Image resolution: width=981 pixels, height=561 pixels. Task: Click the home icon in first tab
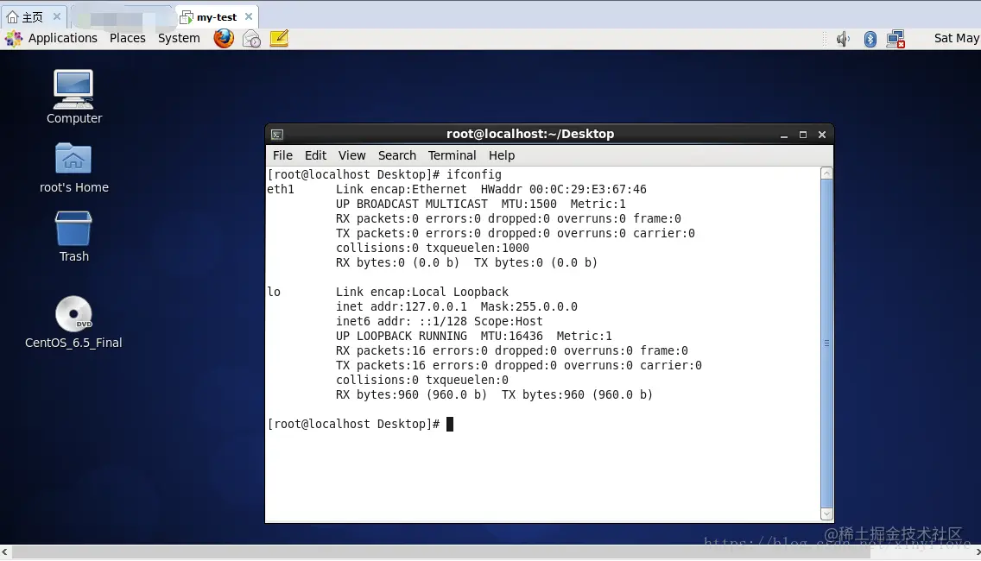(x=12, y=17)
